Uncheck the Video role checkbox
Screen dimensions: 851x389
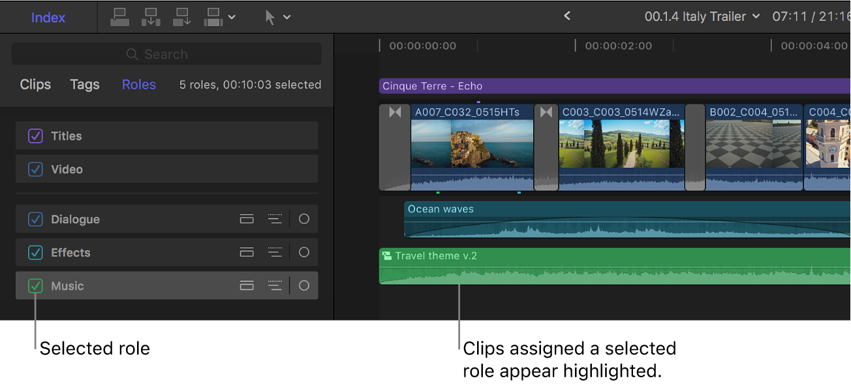coord(35,169)
